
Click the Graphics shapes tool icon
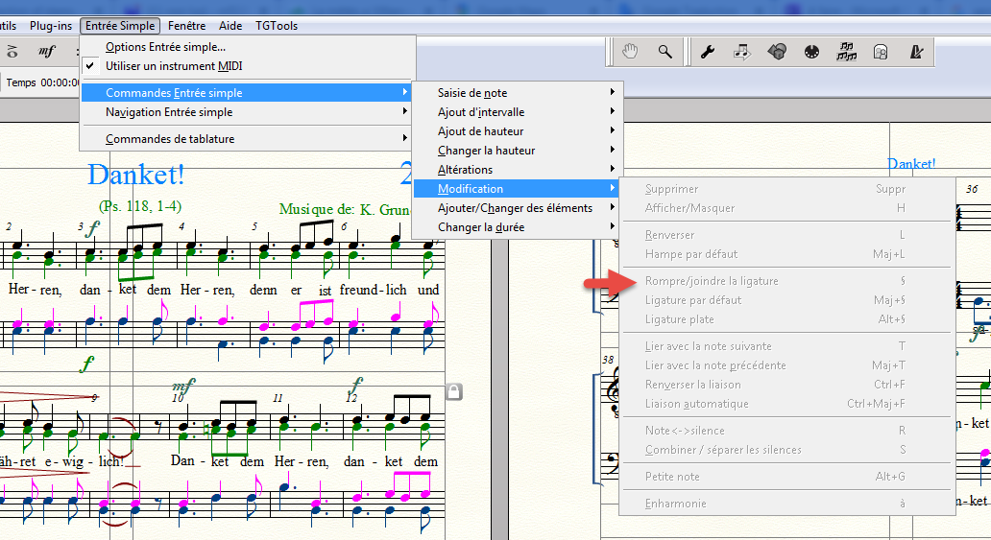pos(777,52)
